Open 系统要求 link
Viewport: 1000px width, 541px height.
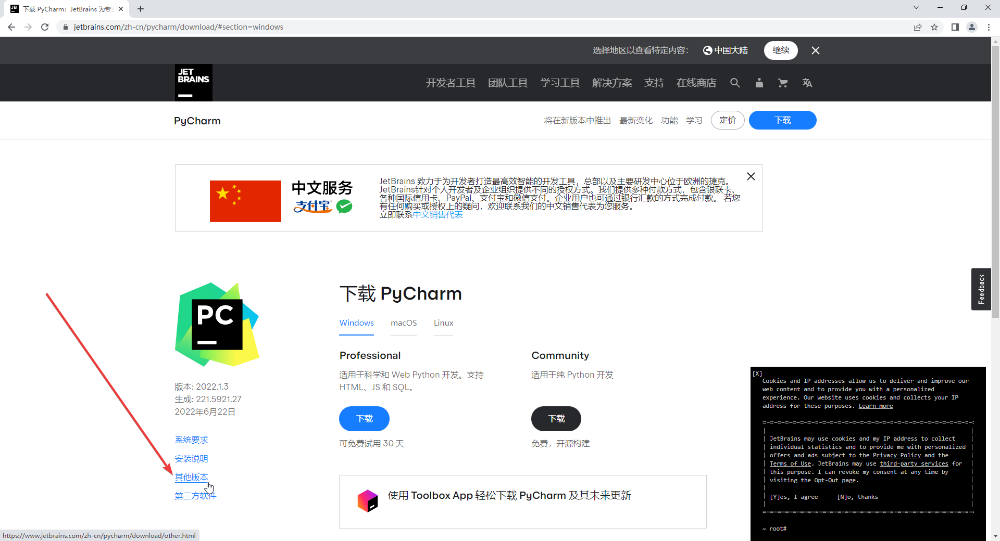(x=191, y=440)
